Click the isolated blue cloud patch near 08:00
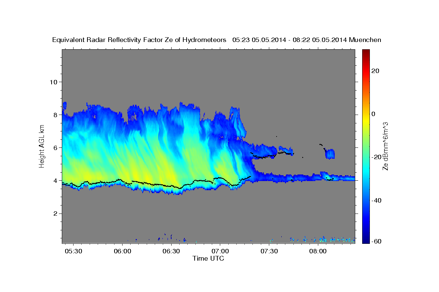439x292 pixels. (330, 154)
